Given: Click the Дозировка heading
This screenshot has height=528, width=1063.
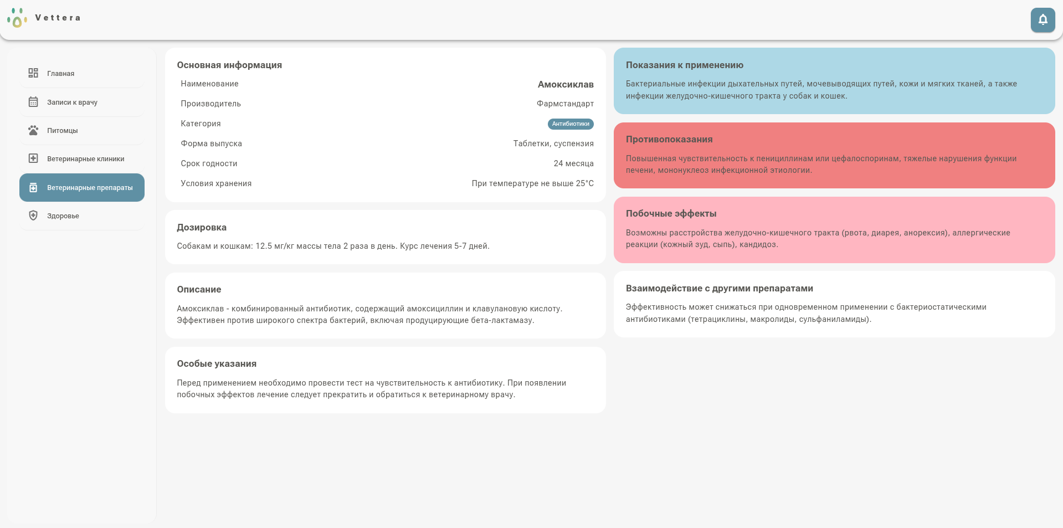Looking at the screenshot, I should pos(202,227).
